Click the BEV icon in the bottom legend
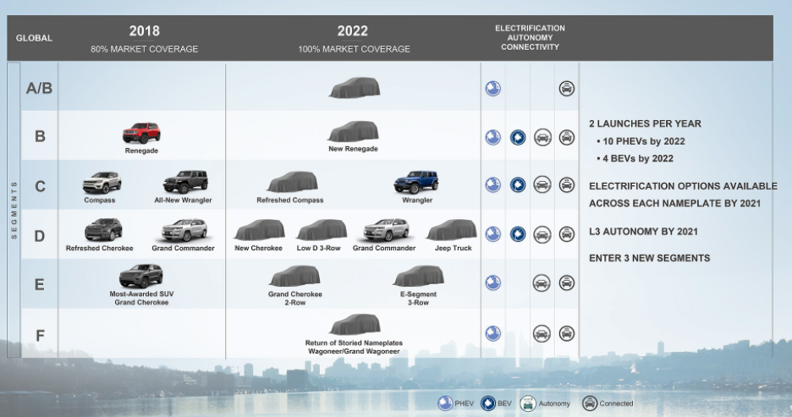This screenshot has width=792, height=417. tap(488, 403)
